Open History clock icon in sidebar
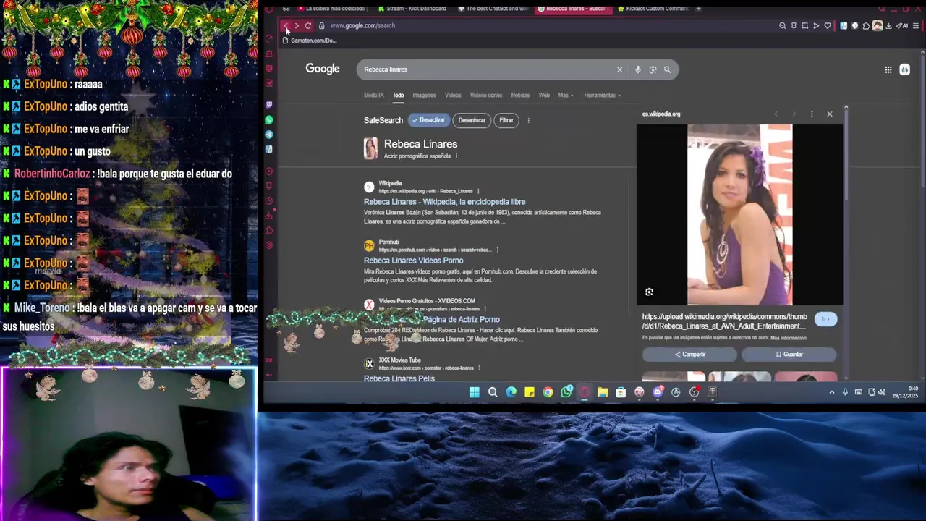The width and height of the screenshot is (926, 521). (269, 201)
